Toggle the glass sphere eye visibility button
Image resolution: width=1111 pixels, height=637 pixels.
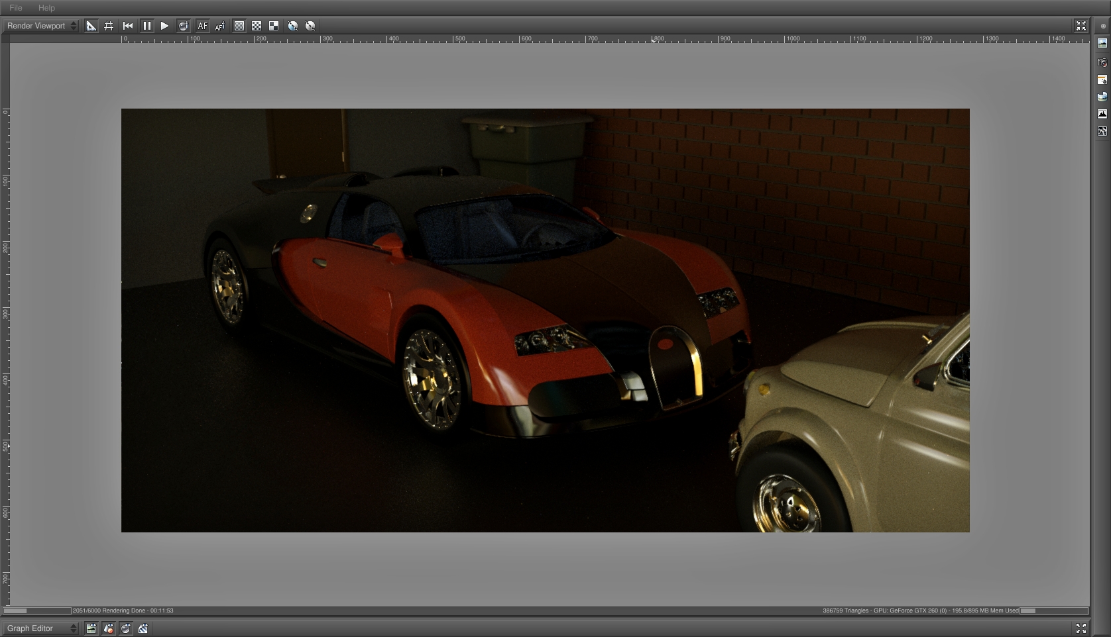[126, 628]
